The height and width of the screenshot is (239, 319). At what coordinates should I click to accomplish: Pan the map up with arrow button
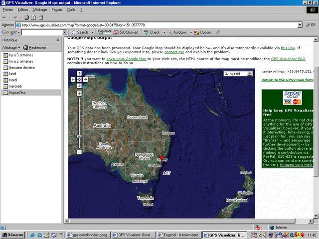79,73
